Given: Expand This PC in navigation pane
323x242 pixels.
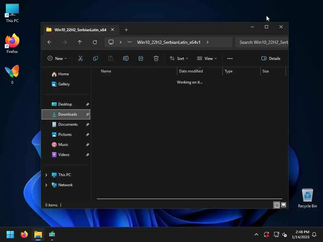Looking at the screenshot, I should (x=46, y=175).
